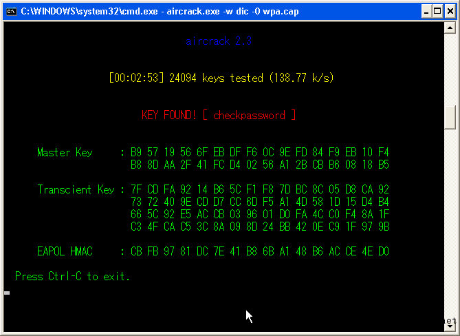Image resolution: width=460 pixels, height=336 pixels.
Task: Click Transcient Key row starting C3 4F
Action: tap(260, 227)
